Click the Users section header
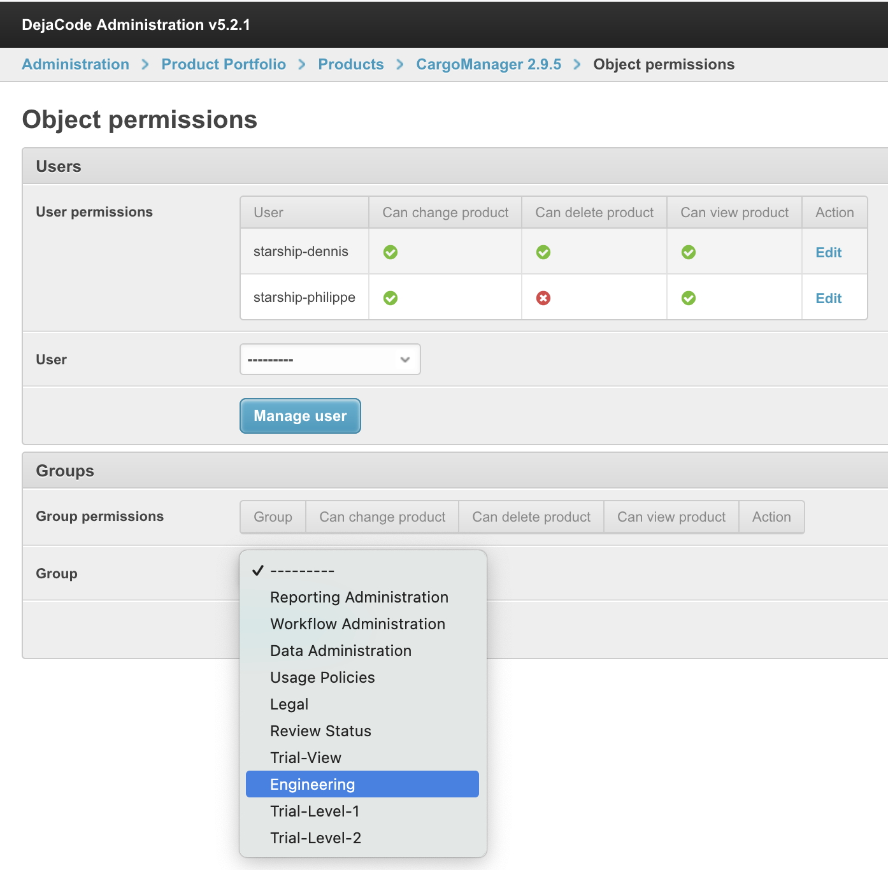 tap(455, 166)
